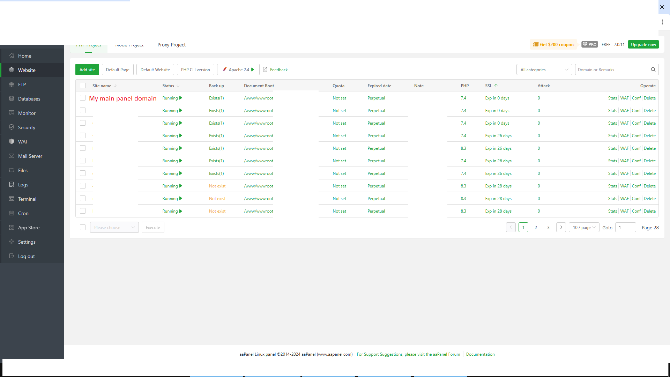The width and height of the screenshot is (670, 377).
Task: Click the Monitor sidebar icon
Action: point(12,113)
